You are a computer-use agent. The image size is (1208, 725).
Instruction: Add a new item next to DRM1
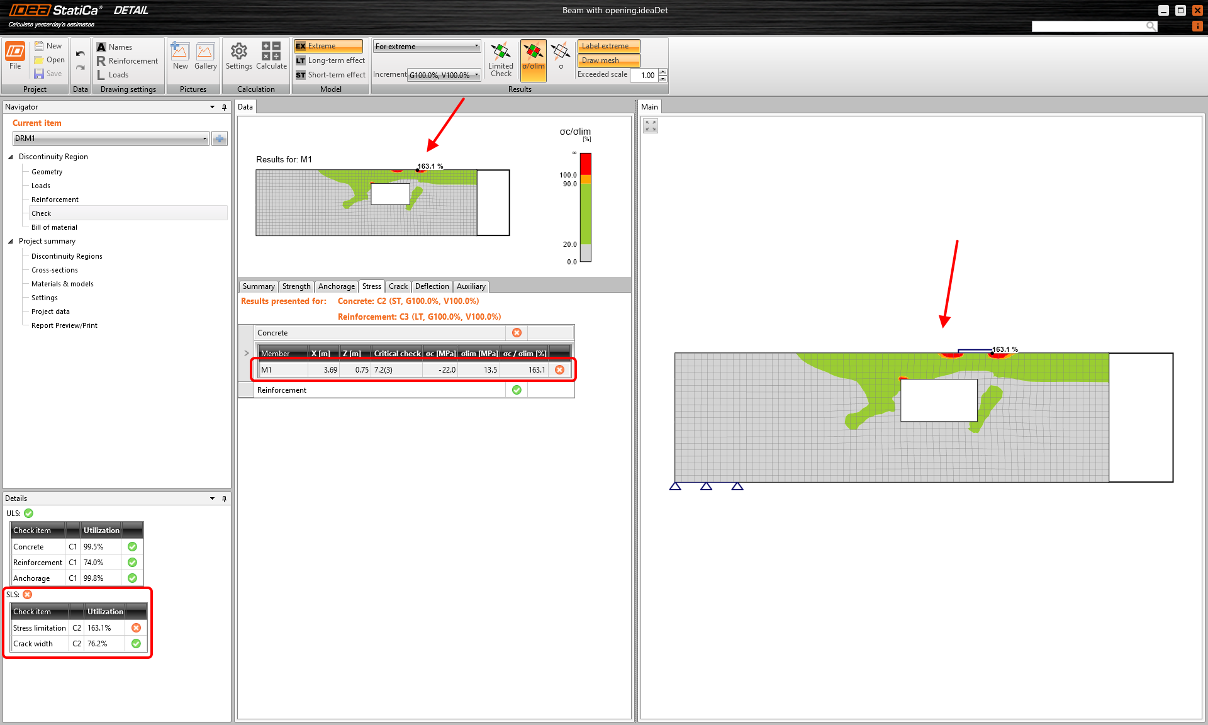[220, 138]
